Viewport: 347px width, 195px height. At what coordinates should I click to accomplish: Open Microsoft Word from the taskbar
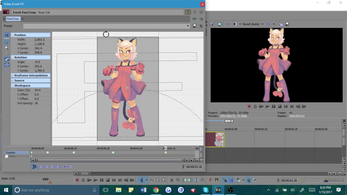point(143,190)
